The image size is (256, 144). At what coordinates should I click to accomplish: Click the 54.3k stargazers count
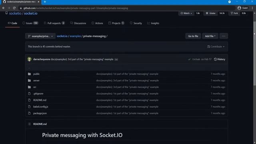222,13
